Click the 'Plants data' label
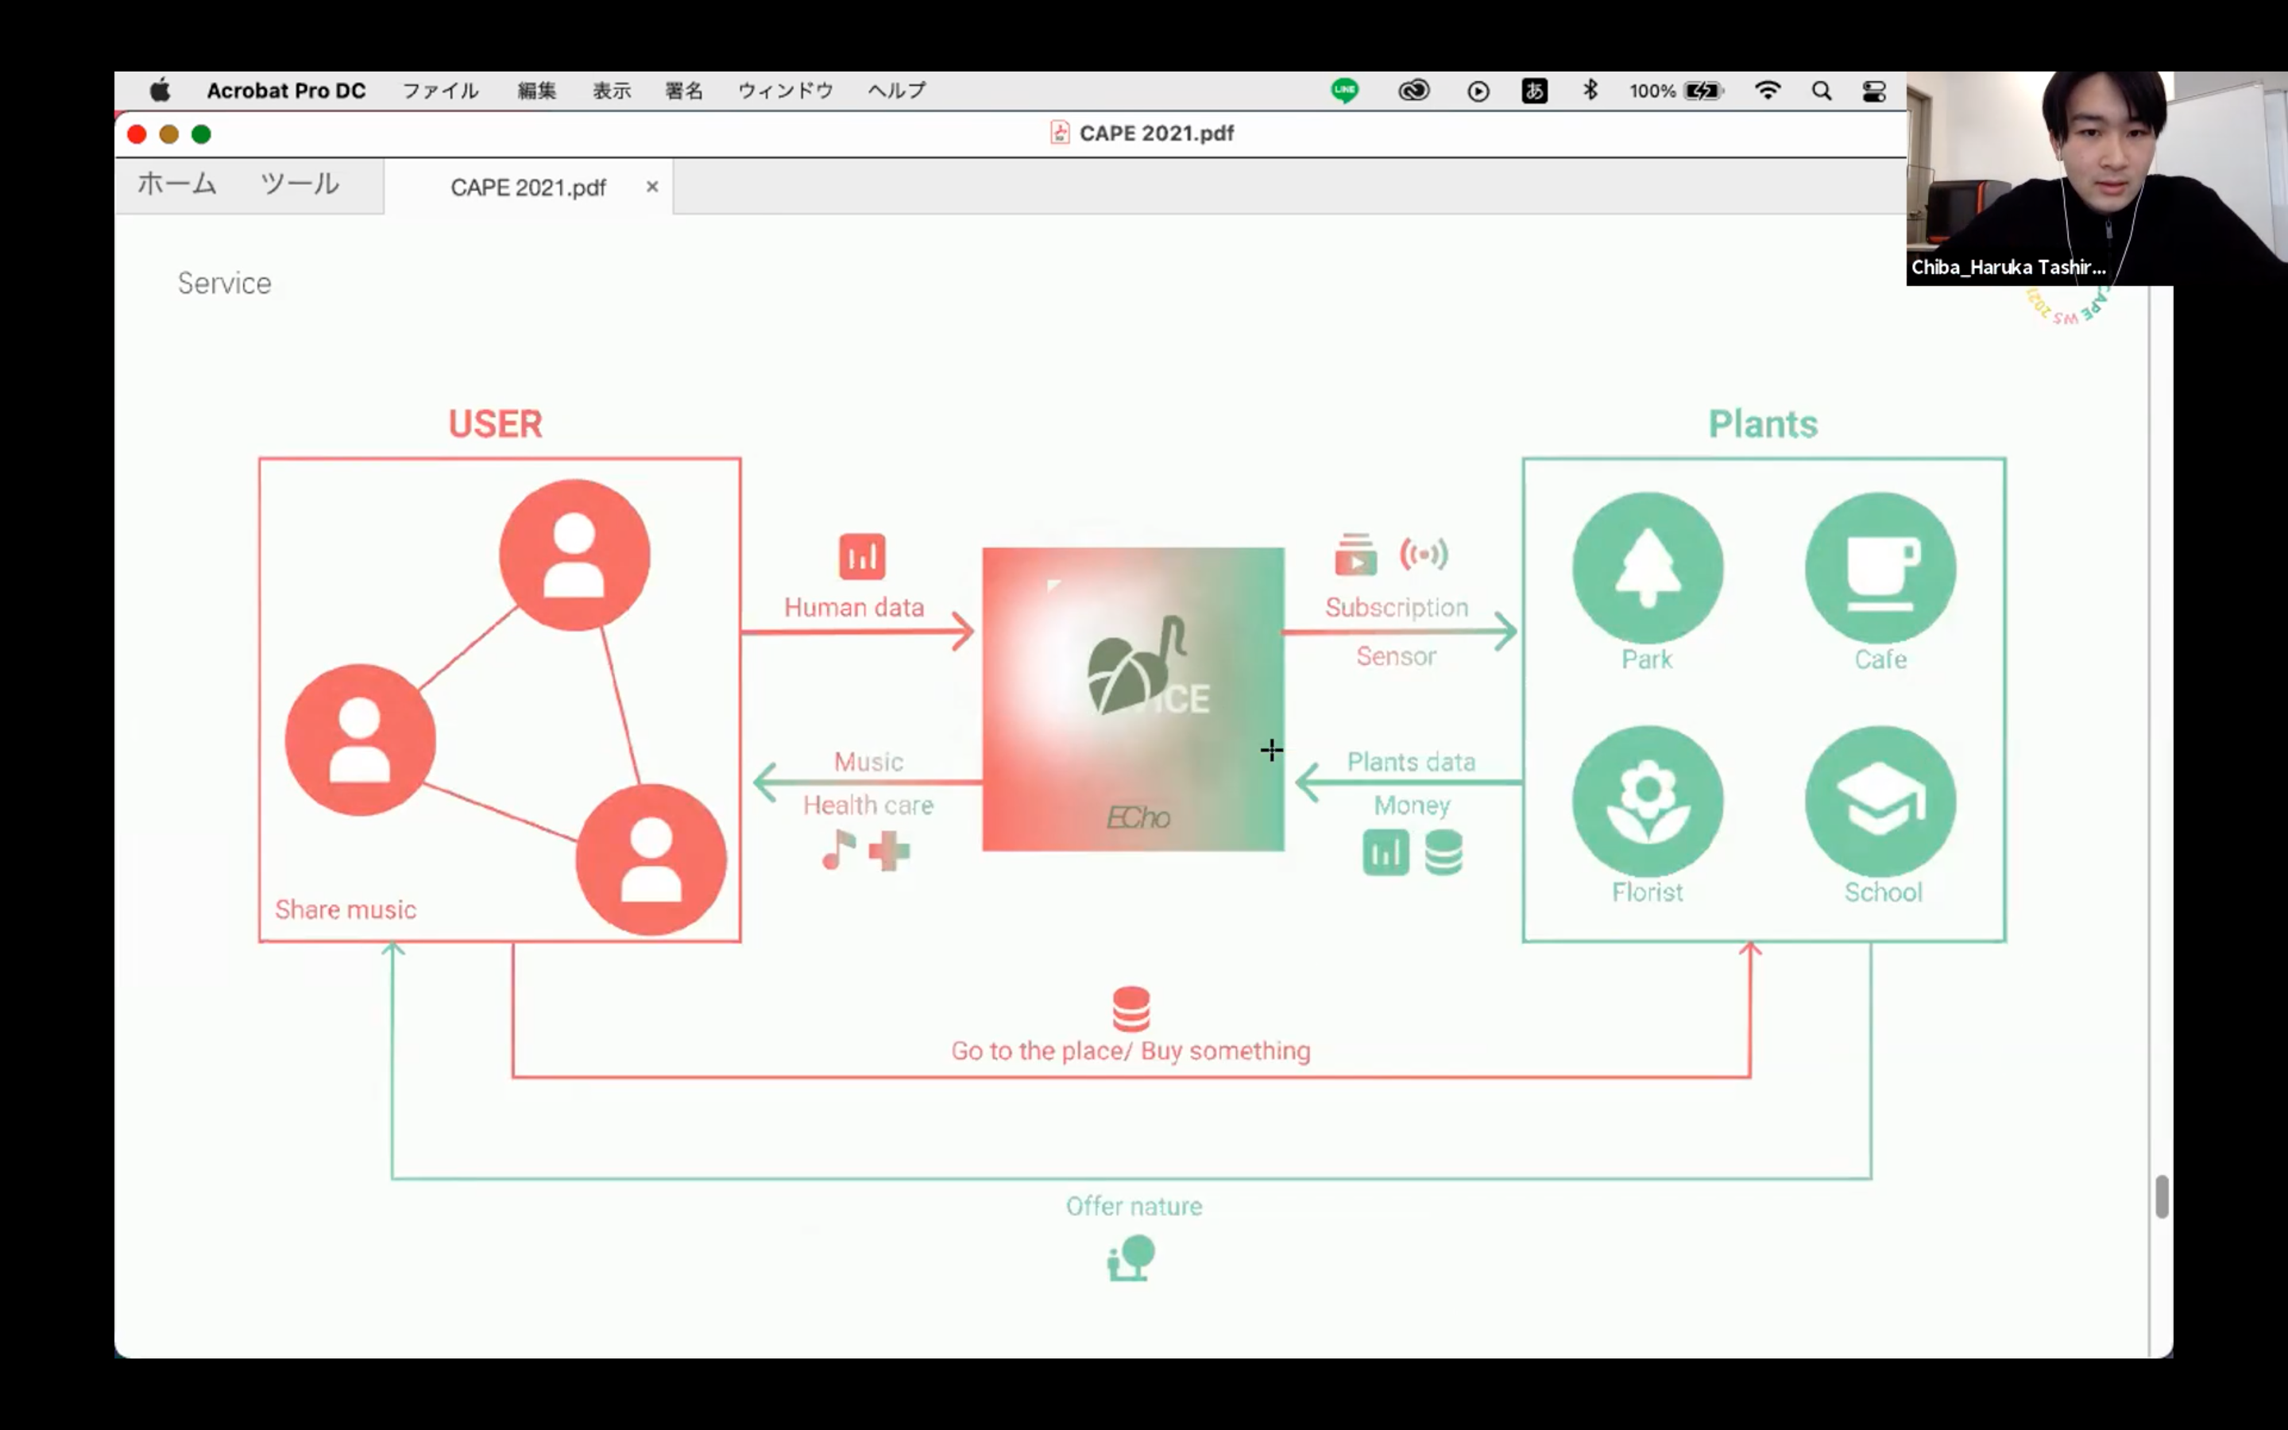Screen dimensions: 2288x1430 click(x=1411, y=761)
